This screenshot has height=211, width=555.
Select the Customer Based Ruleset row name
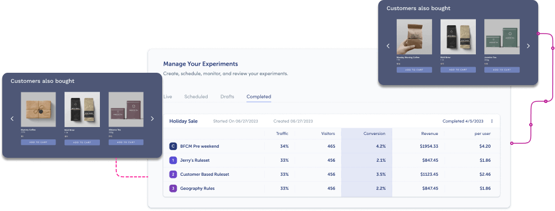pos(205,174)
